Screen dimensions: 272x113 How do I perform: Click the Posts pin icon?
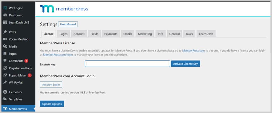(5, 32)
